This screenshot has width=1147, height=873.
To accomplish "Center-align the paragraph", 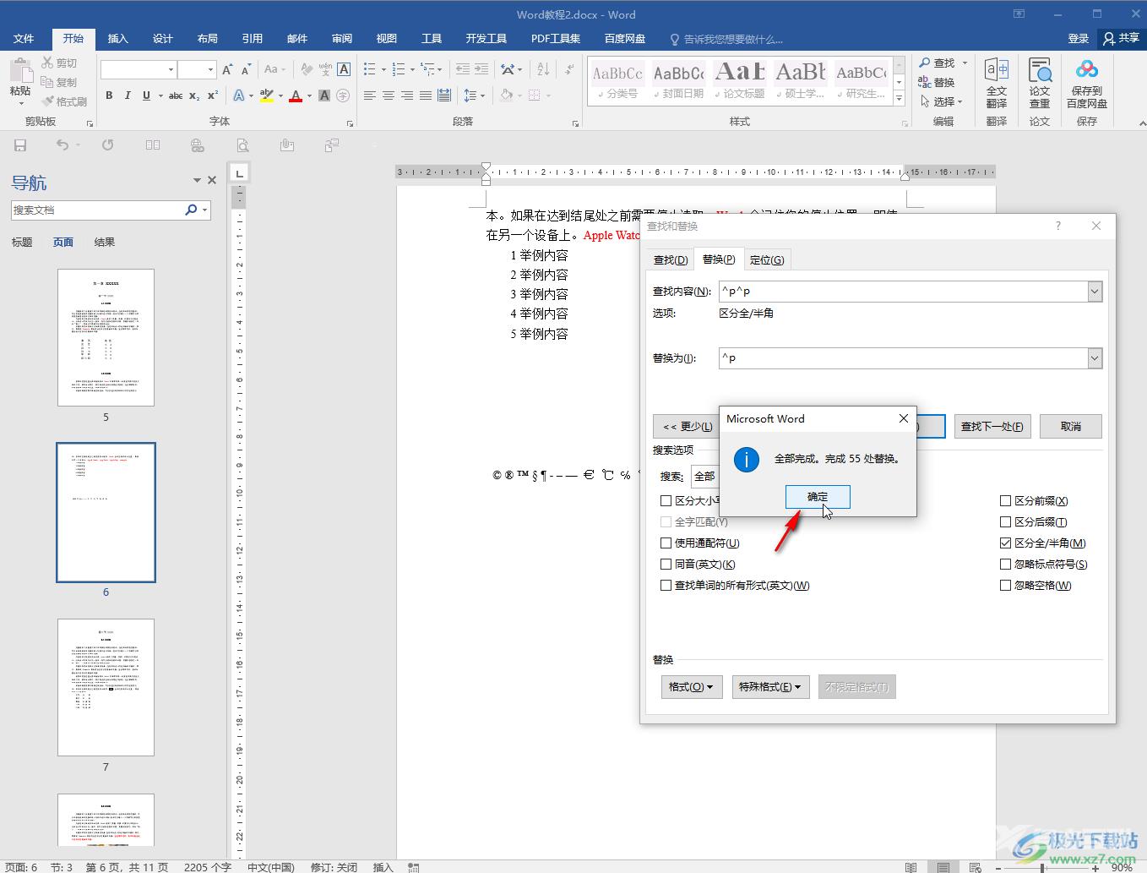I will 389,95.
